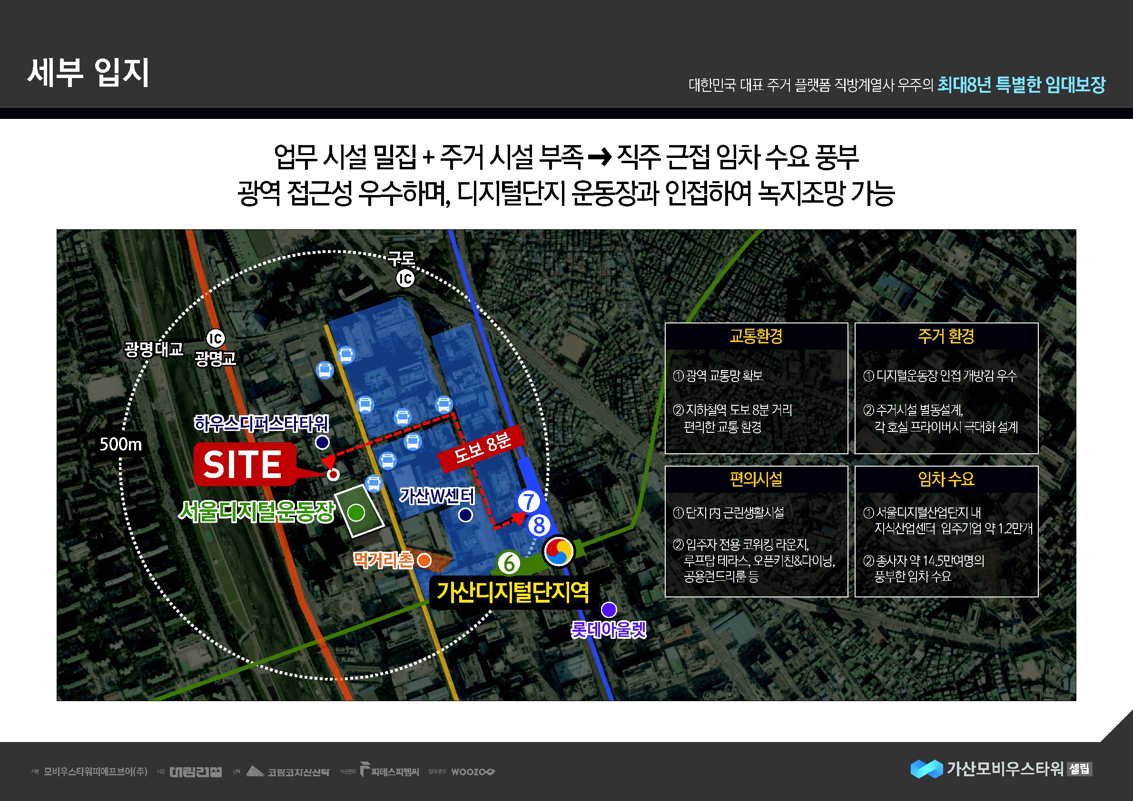Click the red SITE label

pos(245,464)
